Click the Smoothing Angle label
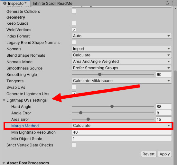 tap(22, 75)
